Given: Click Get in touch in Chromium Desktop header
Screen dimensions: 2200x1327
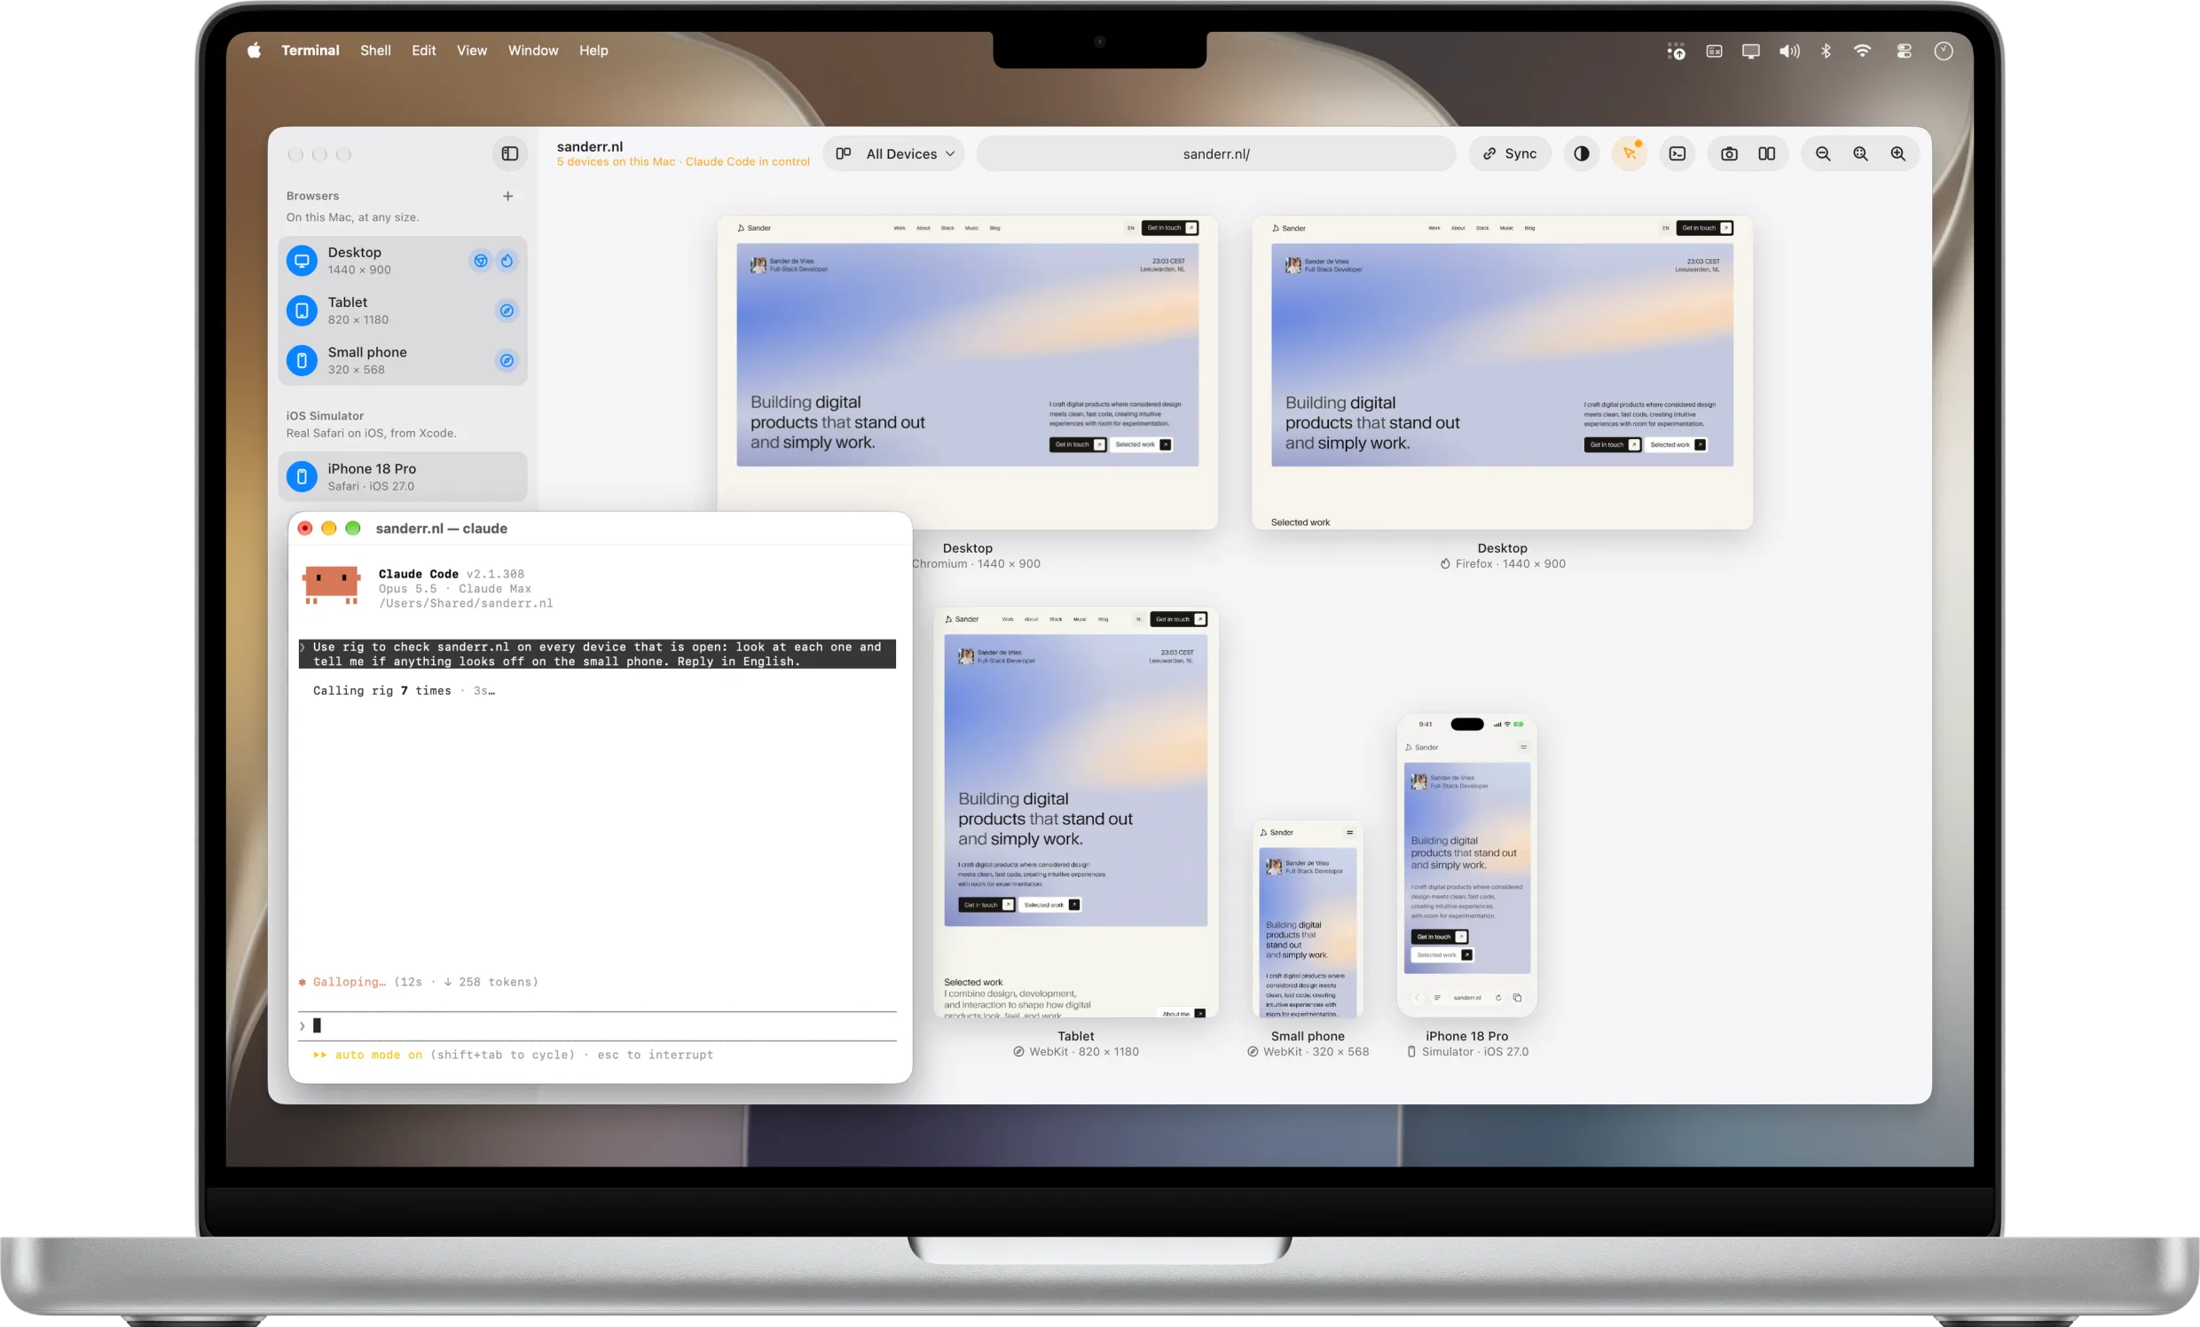Looking at the screenshot, I should click(x=1170, y=228).
